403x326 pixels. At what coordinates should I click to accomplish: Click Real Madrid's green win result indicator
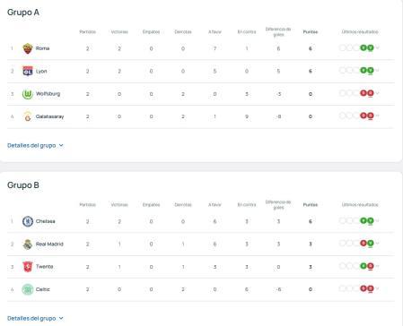pyautogui.click(x=371, y=244)
